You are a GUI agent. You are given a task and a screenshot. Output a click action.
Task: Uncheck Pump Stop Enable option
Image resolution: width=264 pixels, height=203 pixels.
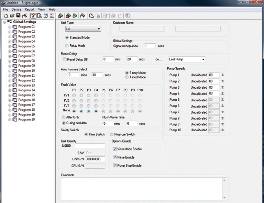click(x=115, y=166)
